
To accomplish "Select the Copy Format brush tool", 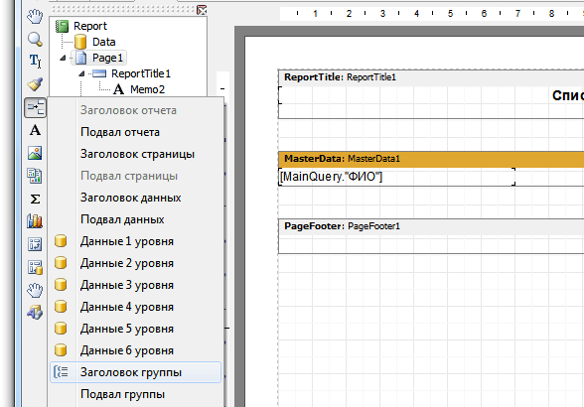I will pos(35,84).
